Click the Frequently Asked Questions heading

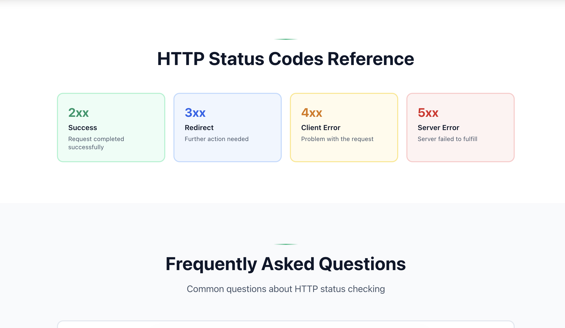[286, 264]
